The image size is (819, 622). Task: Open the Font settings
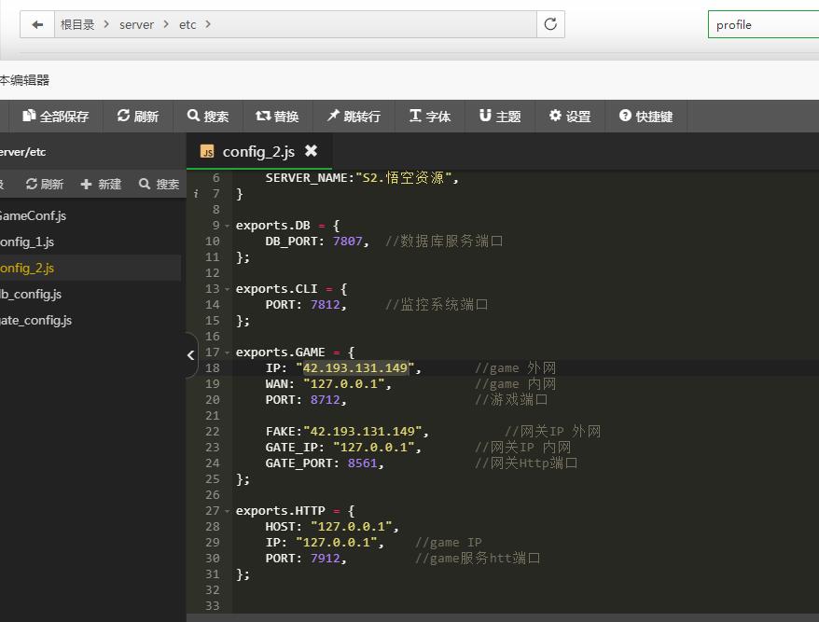tap(429, 117)
